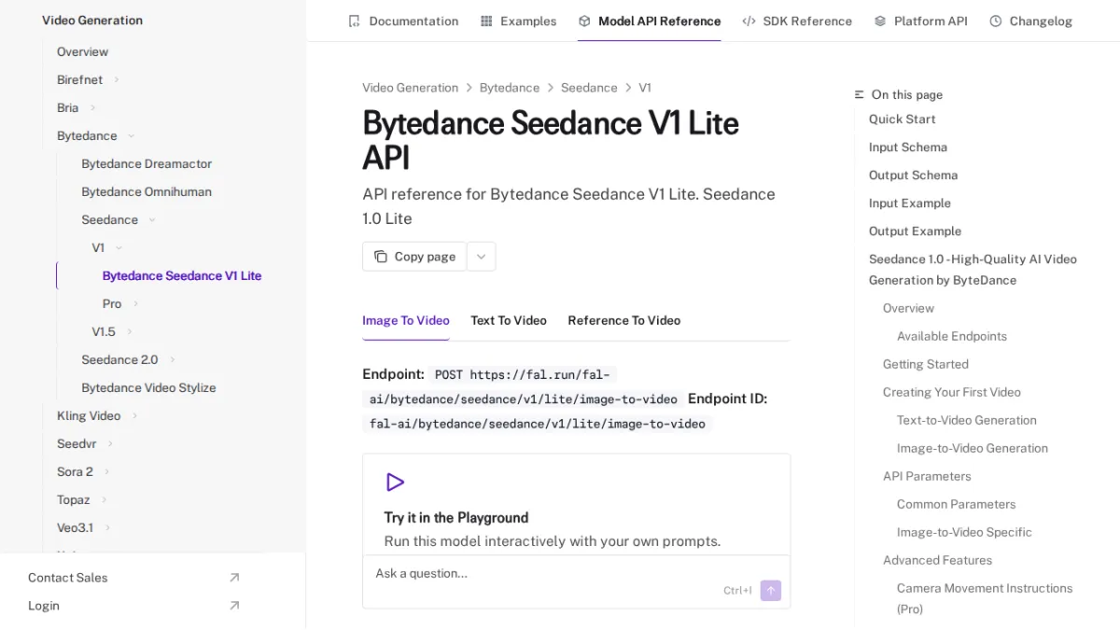Click the arrow icon beside Contact Sales

tap(234, 578)
